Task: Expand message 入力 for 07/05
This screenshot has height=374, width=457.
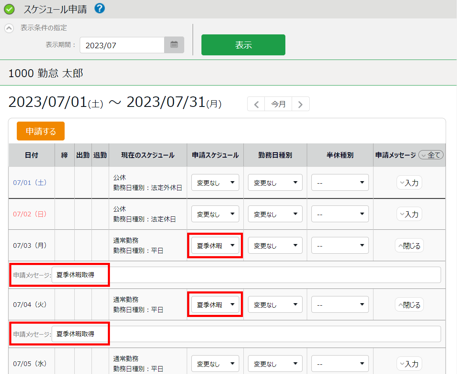Action: 409,364
